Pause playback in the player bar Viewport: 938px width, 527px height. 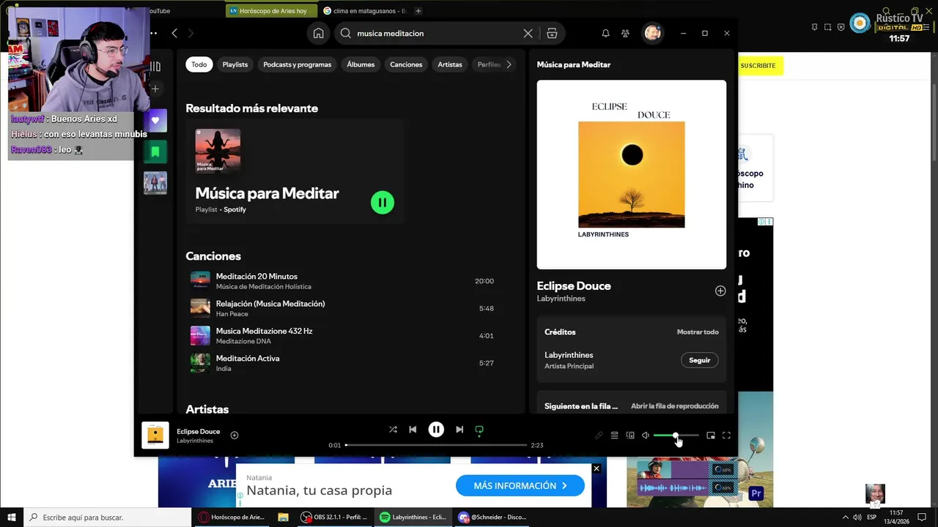pos(436,430)
